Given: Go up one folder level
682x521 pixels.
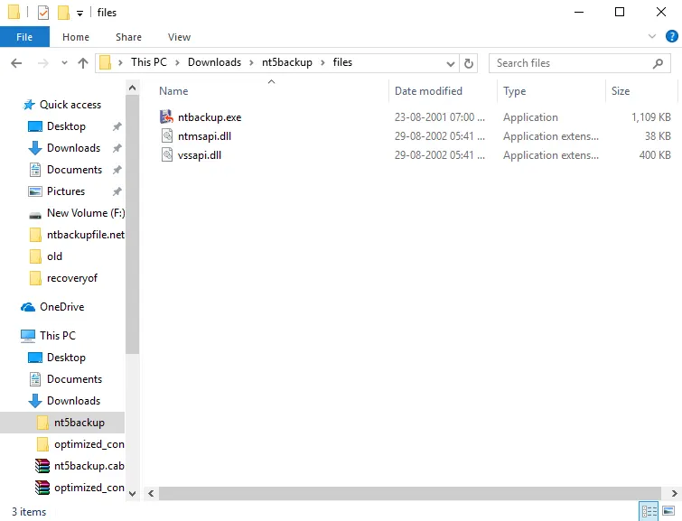Looking at the screenshot, I should pyautogui.click(x=82, y=63).
